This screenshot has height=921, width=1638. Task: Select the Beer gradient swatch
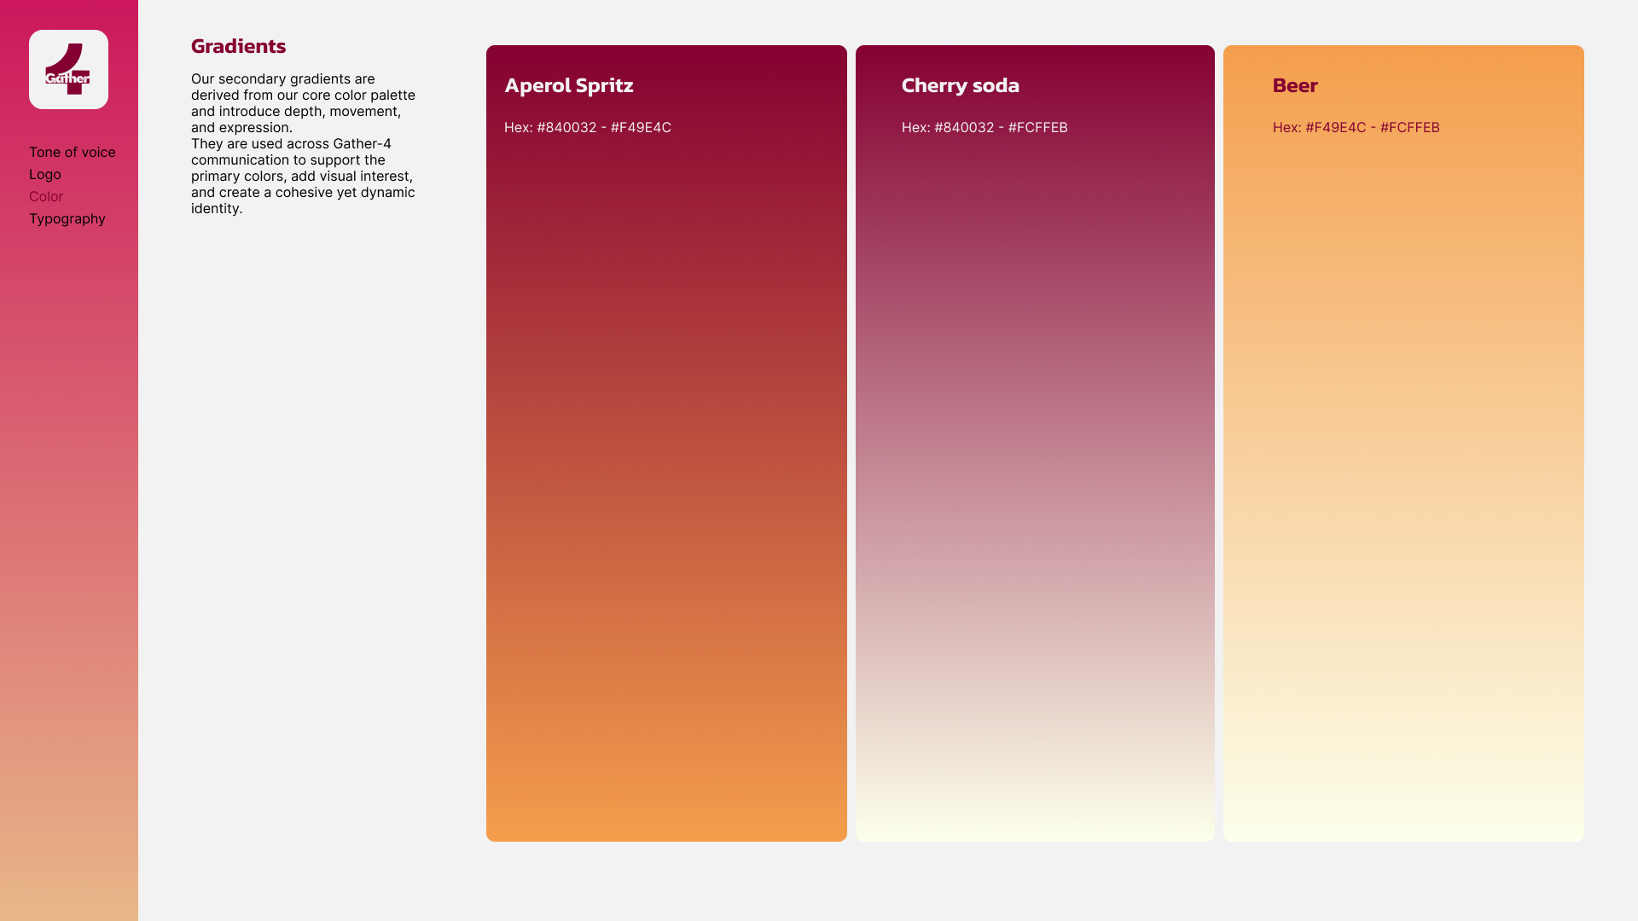pyautogui.click(x=1403, y=443)
